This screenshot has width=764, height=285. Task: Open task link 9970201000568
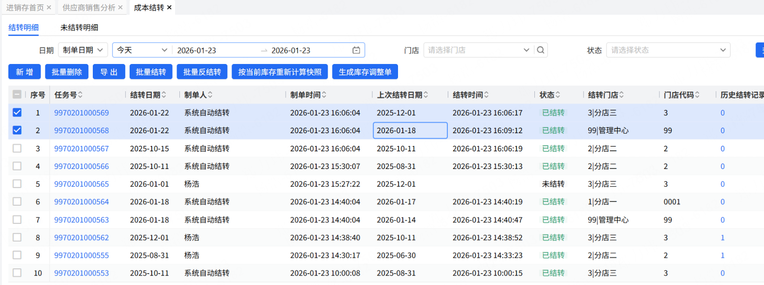[x=81, y=130]
